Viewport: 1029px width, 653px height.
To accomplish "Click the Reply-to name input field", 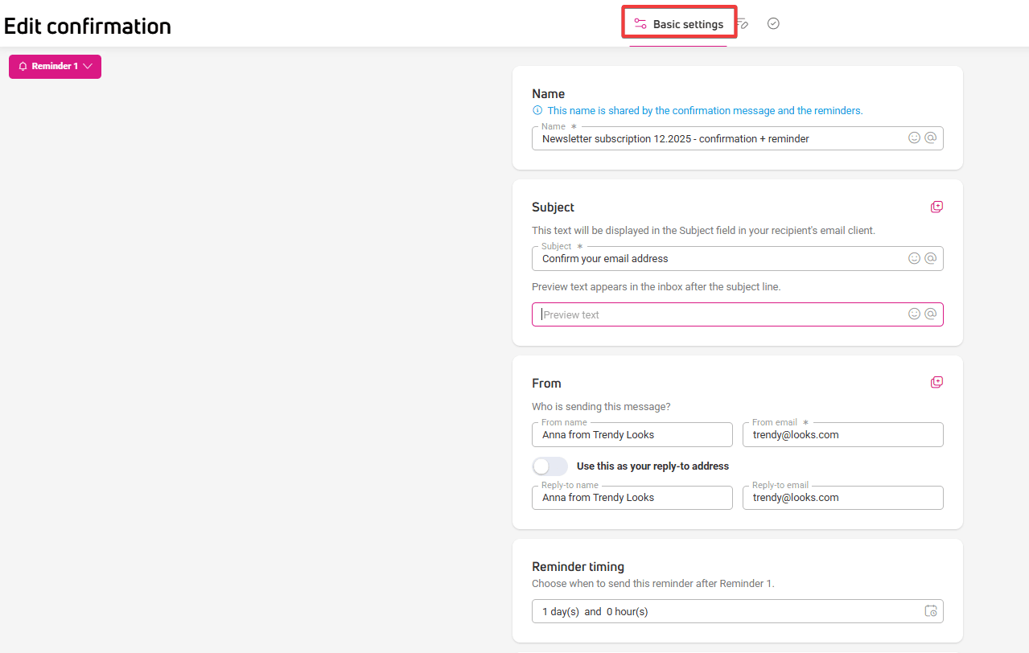I will pyautogui.click(x=632, y=498).
